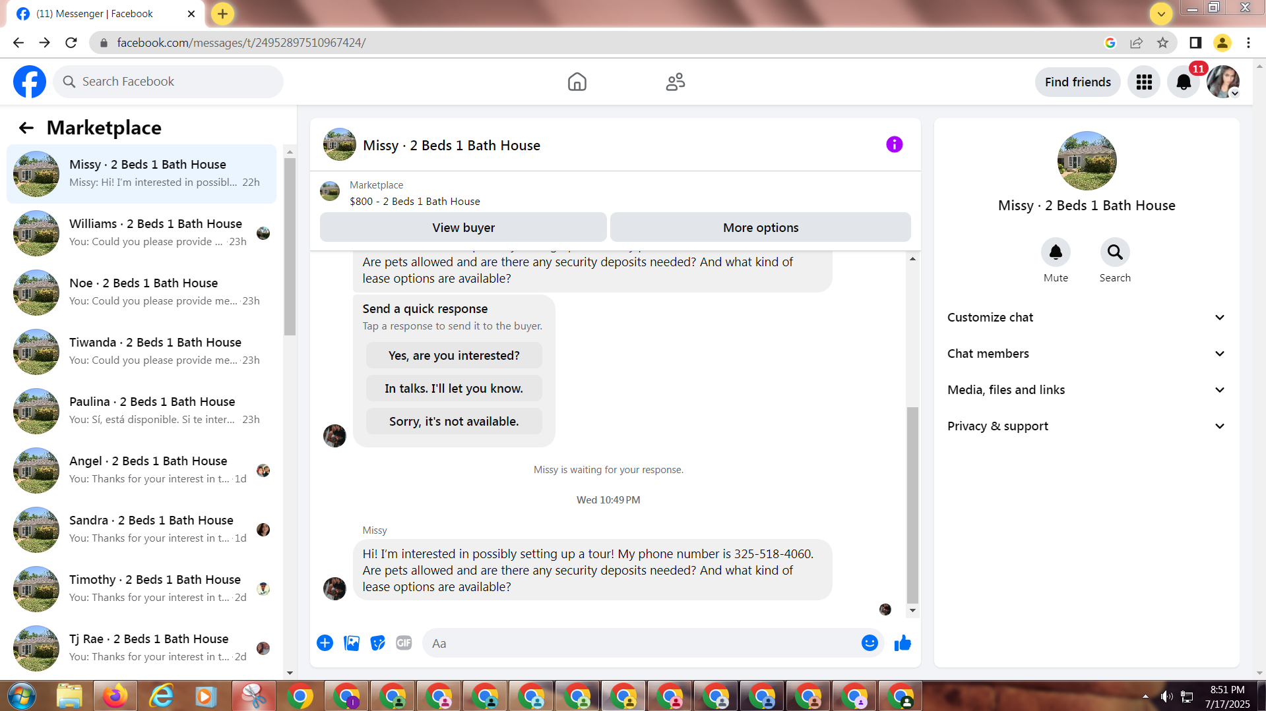This screenshot has width=1266, height=711.
Task: Show hidden system tray icons
Action: pos(1145,697)
